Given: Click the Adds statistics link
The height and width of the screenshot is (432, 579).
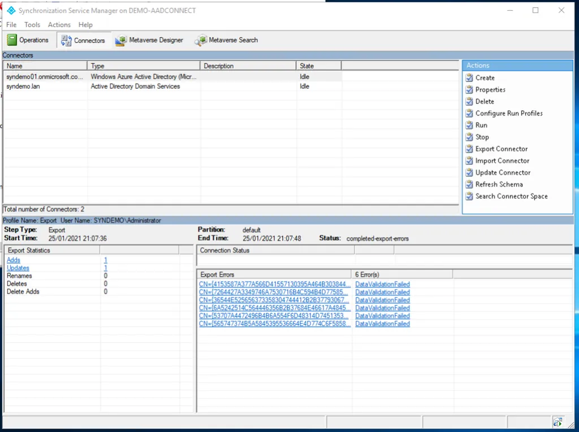Looking at the screenshot, I should pos(14,260).
